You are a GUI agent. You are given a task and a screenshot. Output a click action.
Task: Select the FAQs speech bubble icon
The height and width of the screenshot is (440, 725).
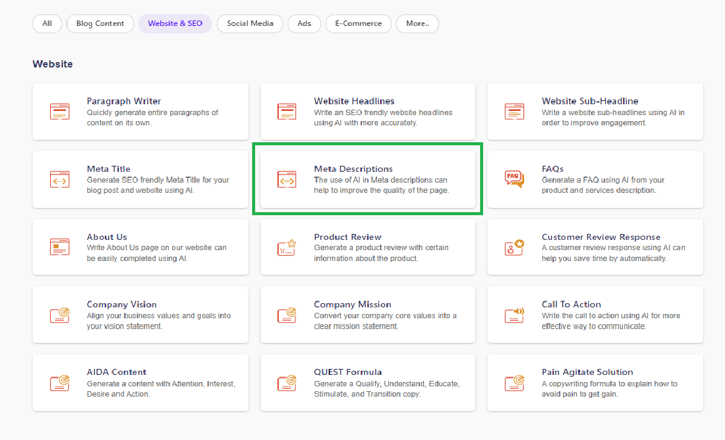pyautogui.click(x=514, y=179)
